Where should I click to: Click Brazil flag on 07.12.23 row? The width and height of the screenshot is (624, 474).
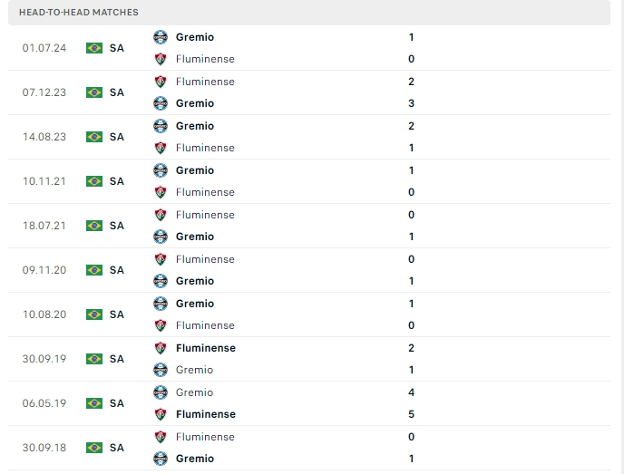(94, 92)
